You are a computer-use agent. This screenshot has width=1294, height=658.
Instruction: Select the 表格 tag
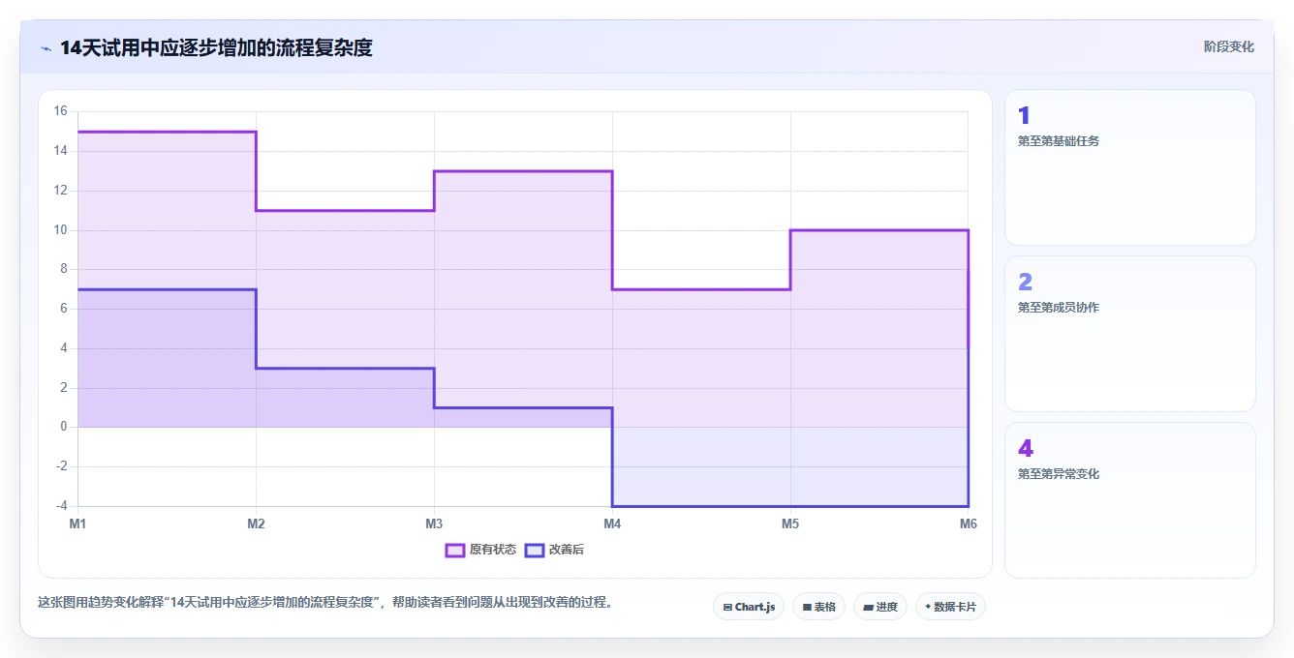click(818, 607)
